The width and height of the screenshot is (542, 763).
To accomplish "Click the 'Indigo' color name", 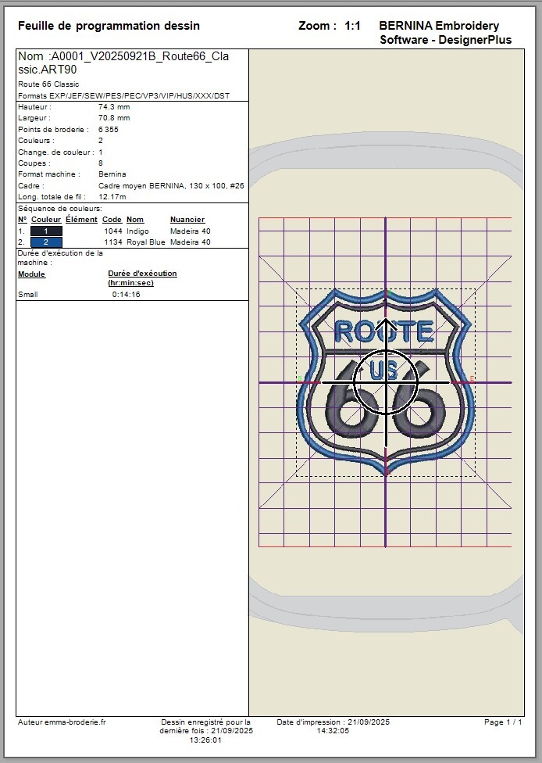I will click(x=137, y=231).
